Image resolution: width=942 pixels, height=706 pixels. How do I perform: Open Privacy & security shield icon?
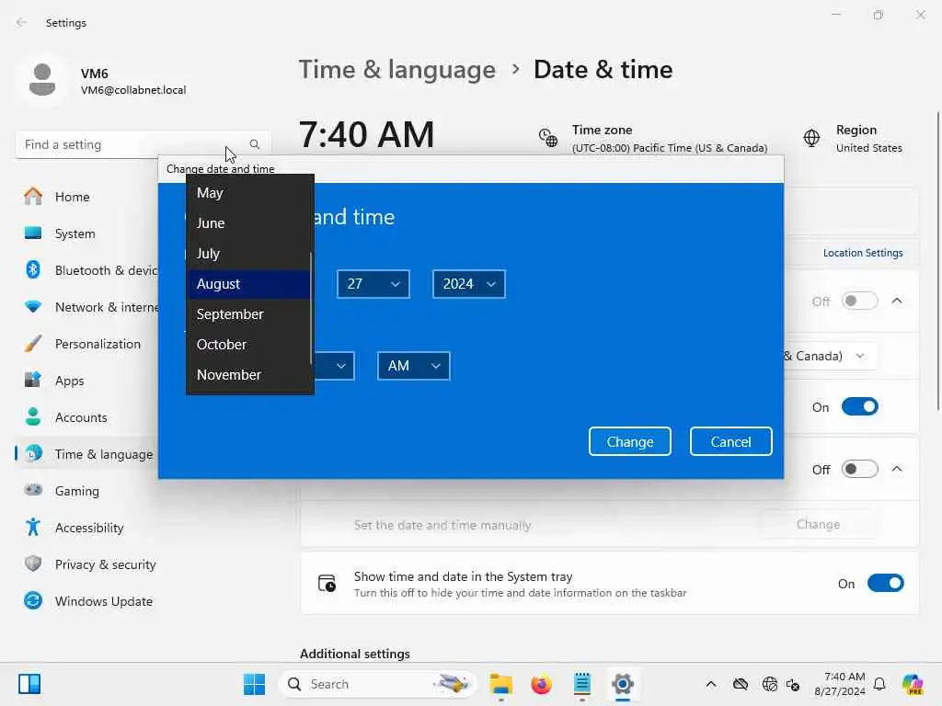point(33,564)
